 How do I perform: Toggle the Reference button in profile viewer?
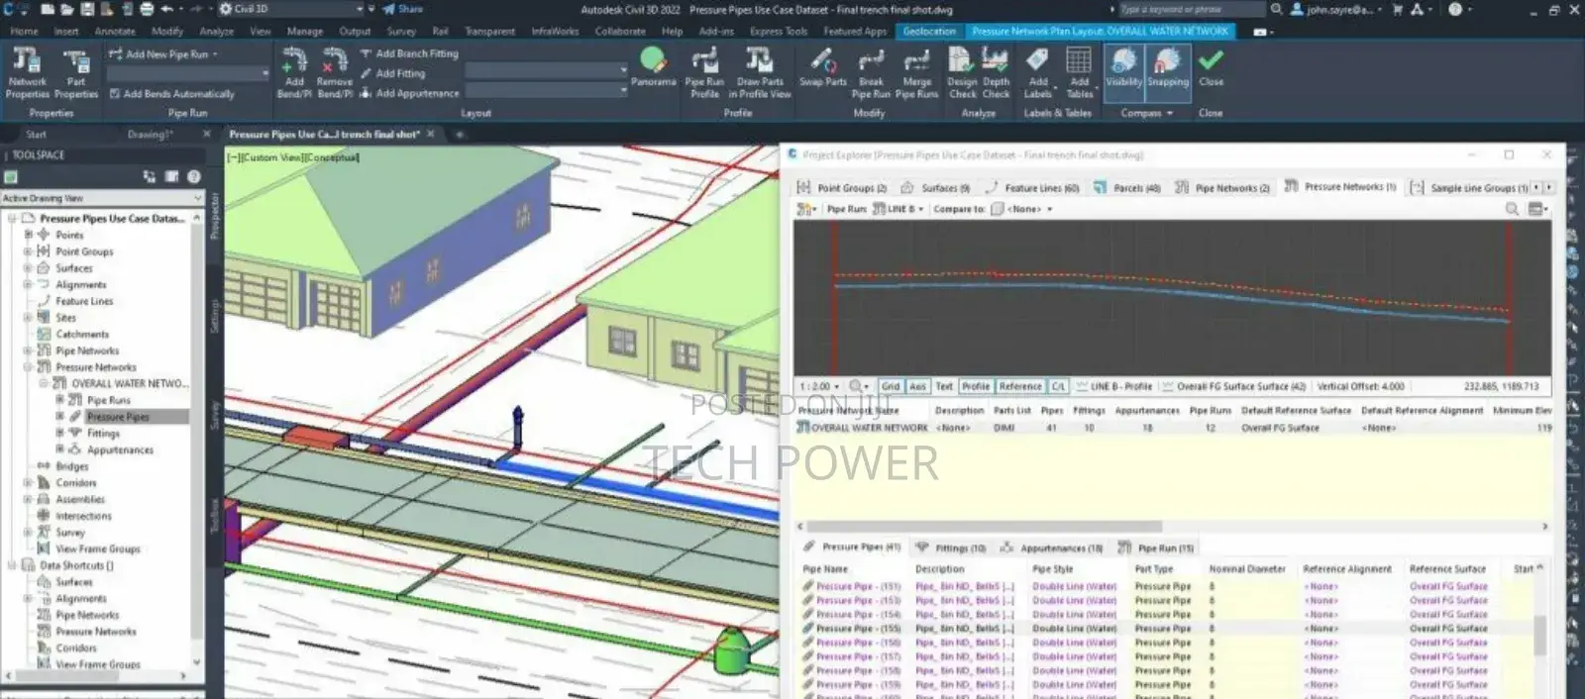pos(1020,386)
